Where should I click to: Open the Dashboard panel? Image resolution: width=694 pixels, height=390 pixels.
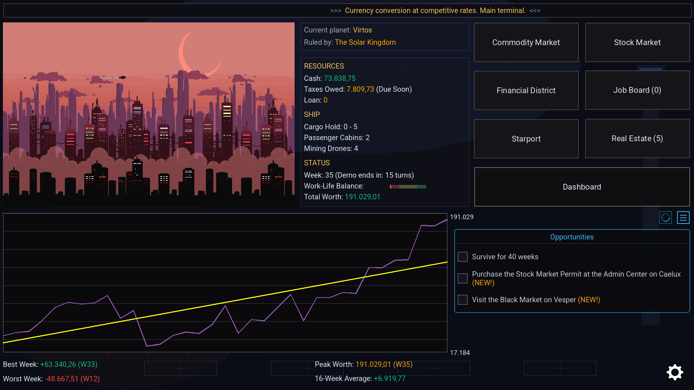(582, 187)
